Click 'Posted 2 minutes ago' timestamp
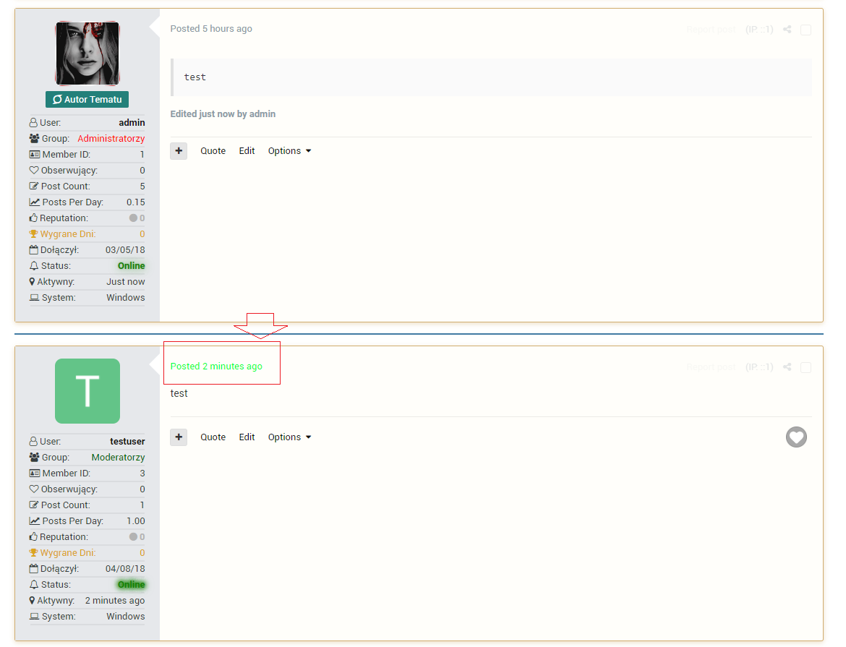 click(x=216, y=367)
